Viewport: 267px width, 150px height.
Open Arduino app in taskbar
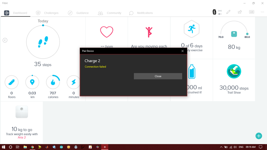coord(61,147)
